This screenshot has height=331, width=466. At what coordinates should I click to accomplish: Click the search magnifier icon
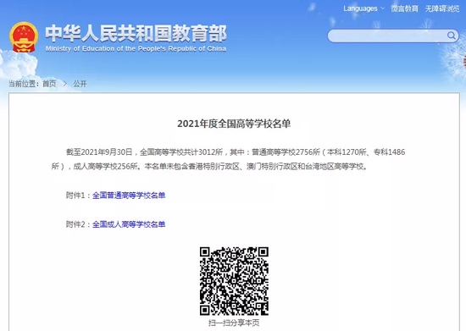451,36
